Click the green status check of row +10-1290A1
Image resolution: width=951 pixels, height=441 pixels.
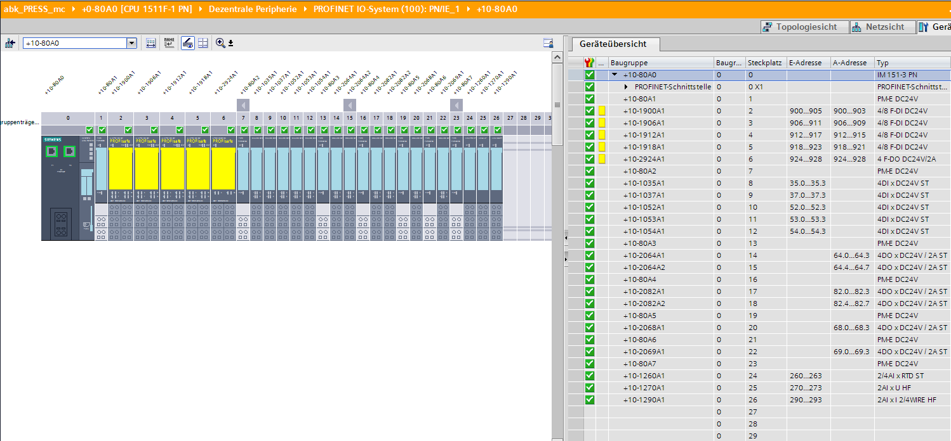[x=590, y=400]
